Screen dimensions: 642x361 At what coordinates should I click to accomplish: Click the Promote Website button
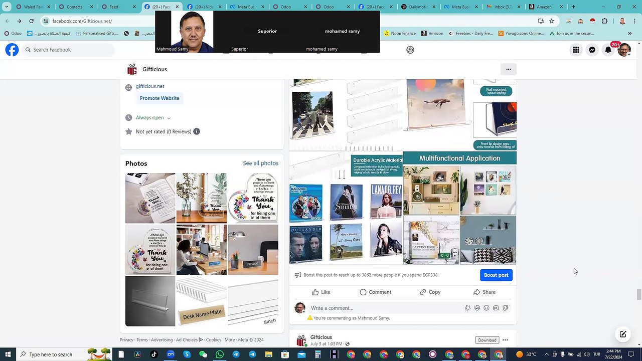click(x=159, y=98)
